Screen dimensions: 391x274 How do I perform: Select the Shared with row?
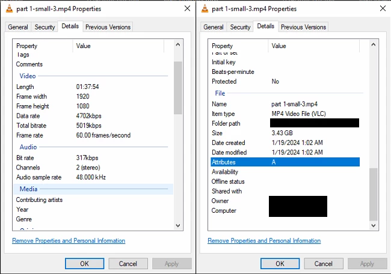pyautogui.click(x=285, y=191)
